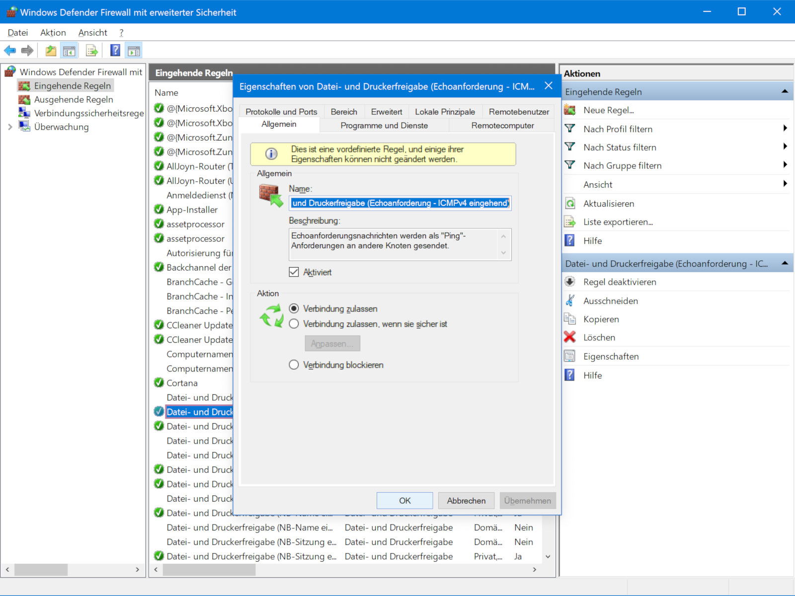Click down arrow of description text scrollbar
795x596 pixels.
pos(503,252)
